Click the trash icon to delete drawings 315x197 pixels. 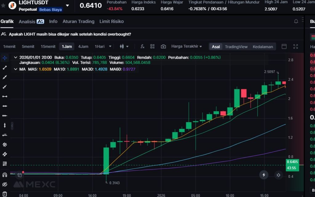pos(5,194)
